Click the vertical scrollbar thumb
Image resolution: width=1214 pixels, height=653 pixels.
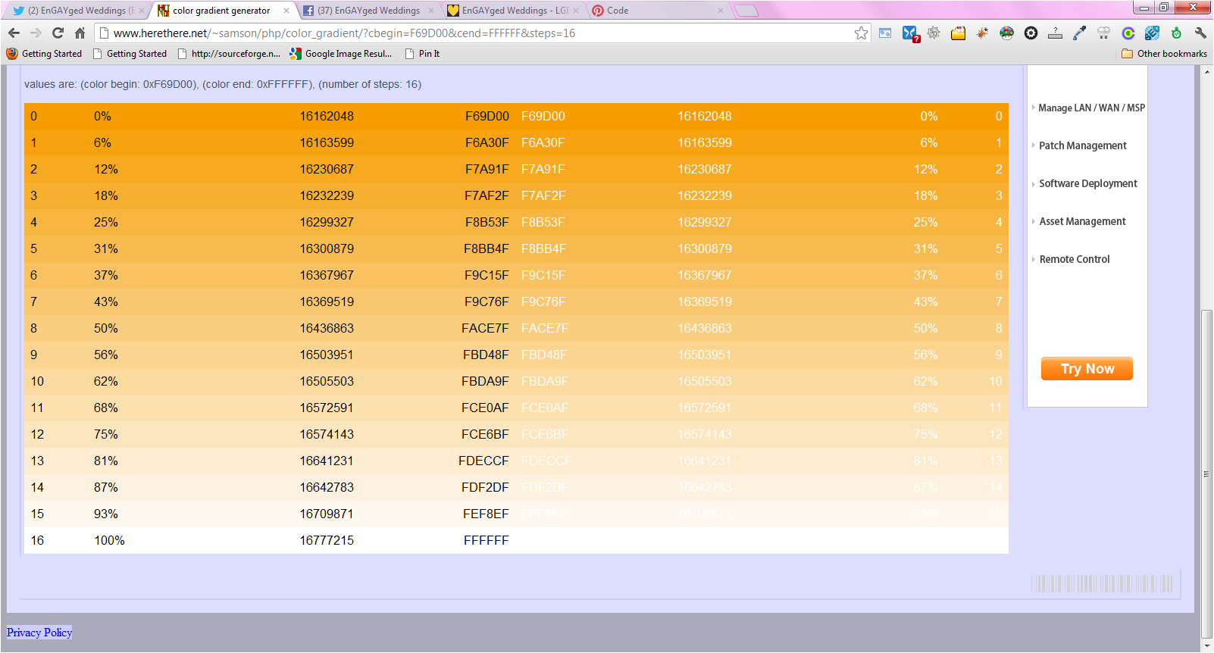1207,474
